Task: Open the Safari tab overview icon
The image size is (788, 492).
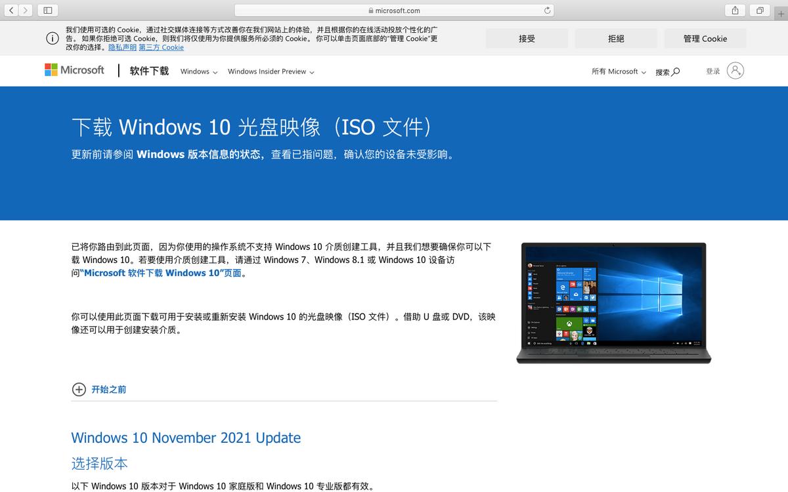Action: 758,10
